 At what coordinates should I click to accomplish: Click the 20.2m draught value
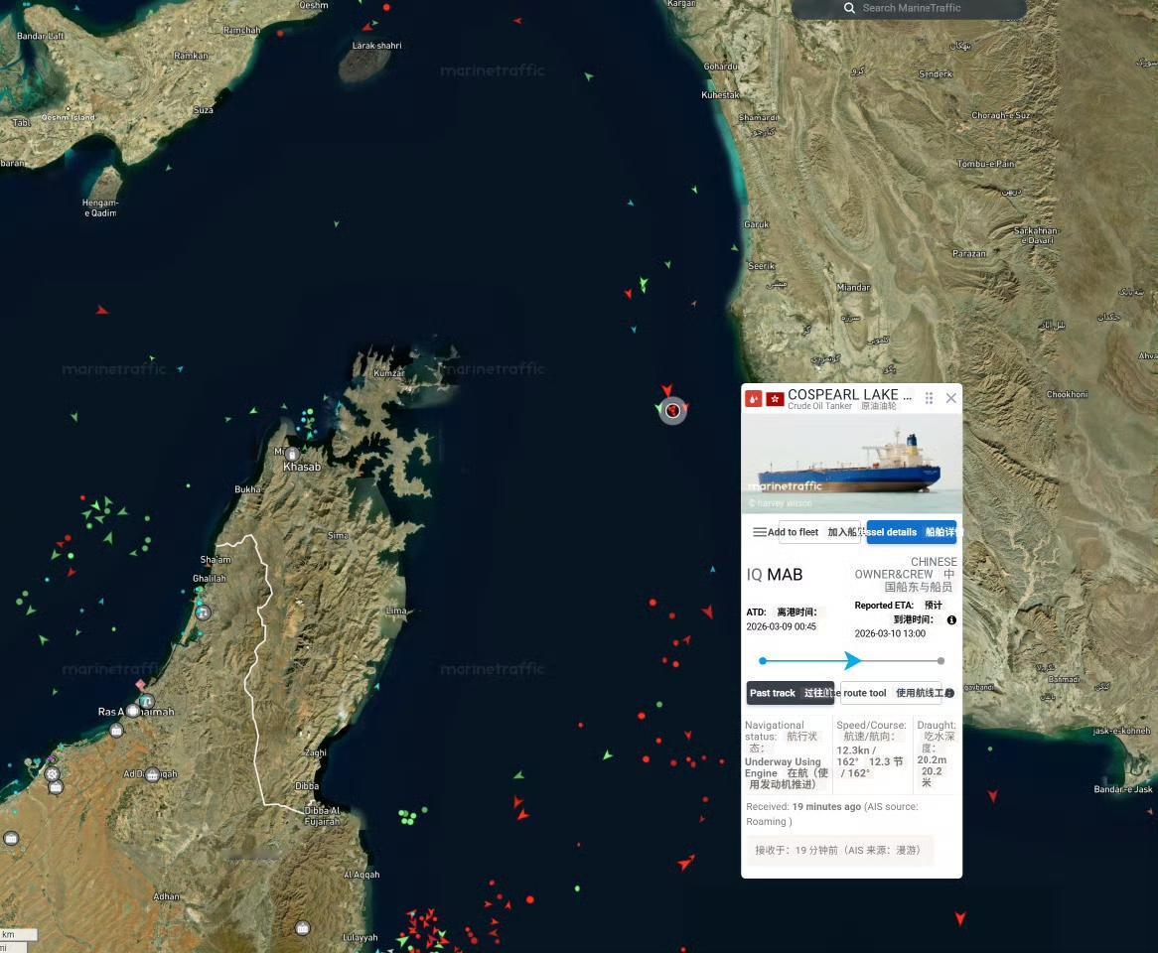(932, 759)
